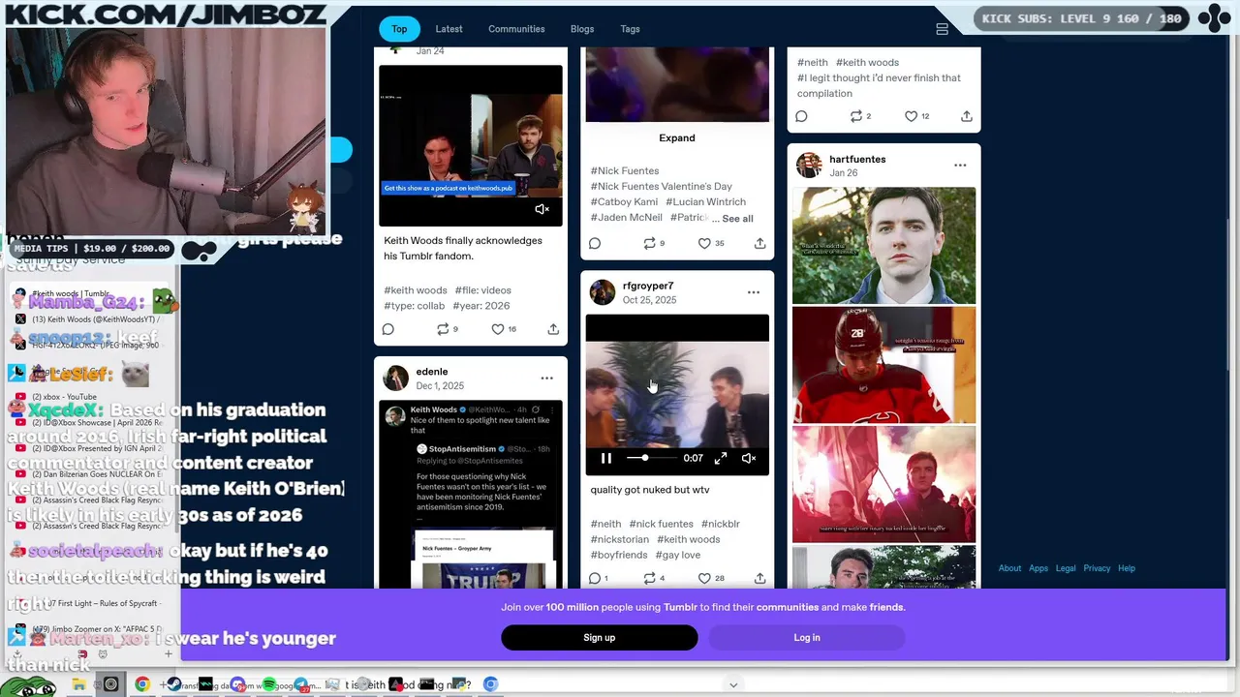Screen dimensions: 1240x697
Task: Open the hockey jersey photo
Action: point(883,365)
